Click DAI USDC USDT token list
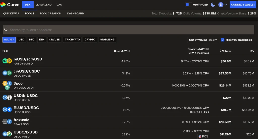This screenshot has width=258, height=139. [24, 88]
